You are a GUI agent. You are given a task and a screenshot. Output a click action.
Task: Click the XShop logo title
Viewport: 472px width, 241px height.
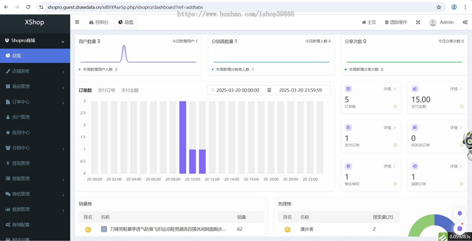(x=35, y=22)
